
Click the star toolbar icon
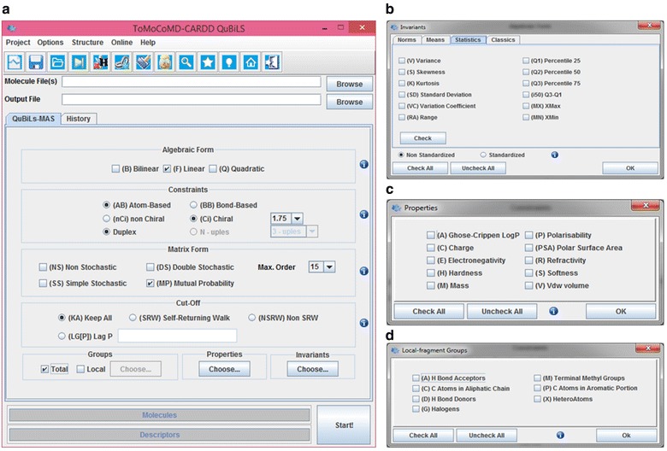pos(208,62)
